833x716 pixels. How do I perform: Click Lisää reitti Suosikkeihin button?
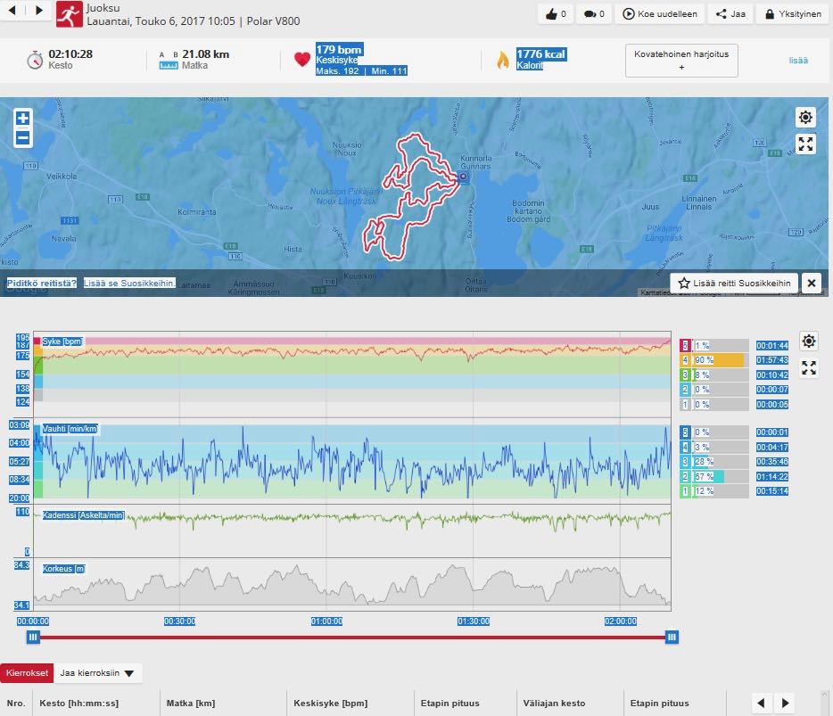pos(734,284)
